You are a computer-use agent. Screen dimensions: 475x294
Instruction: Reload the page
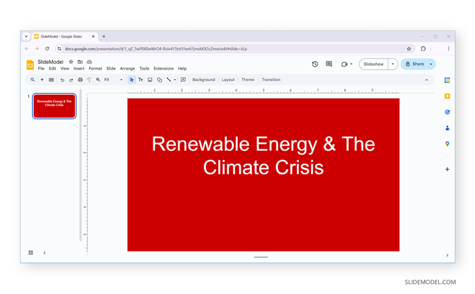47,49
